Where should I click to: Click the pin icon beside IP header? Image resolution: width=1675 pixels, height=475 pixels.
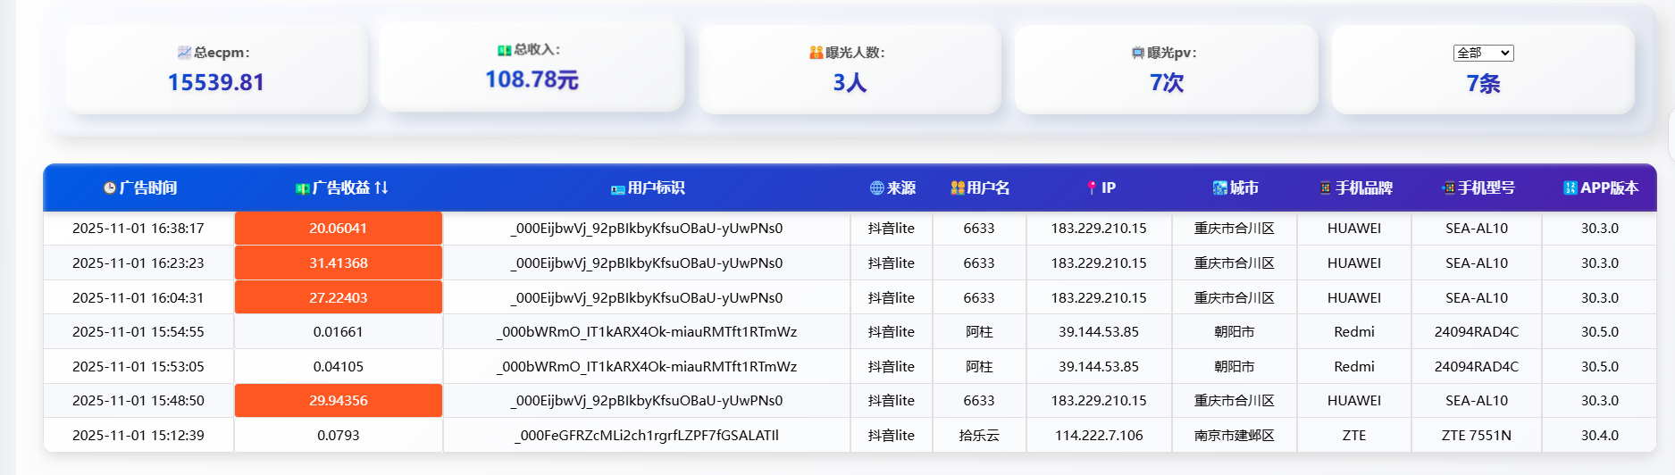1091,187
